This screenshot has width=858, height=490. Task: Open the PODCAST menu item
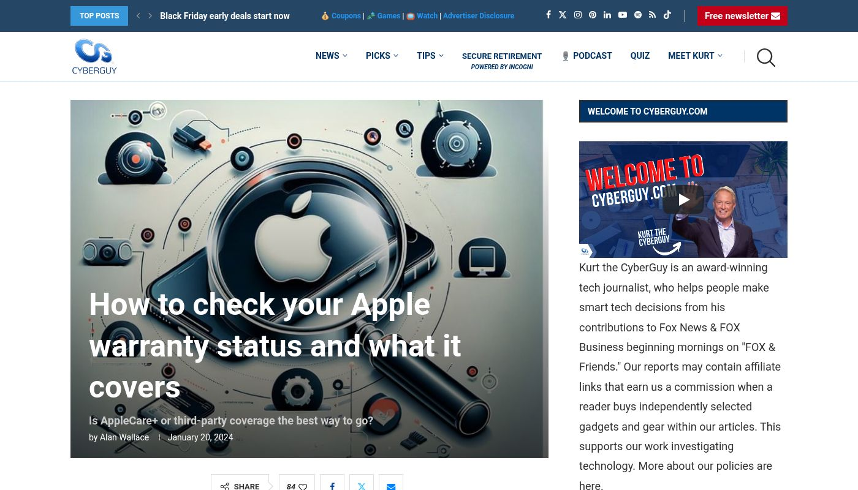coord(587,56)
